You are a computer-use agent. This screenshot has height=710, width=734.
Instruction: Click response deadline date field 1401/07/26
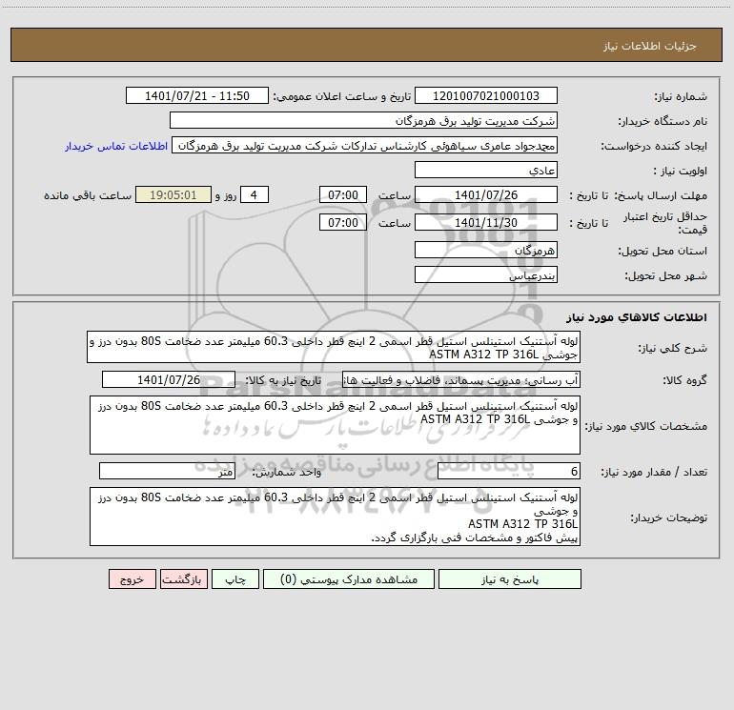point(486,194)
